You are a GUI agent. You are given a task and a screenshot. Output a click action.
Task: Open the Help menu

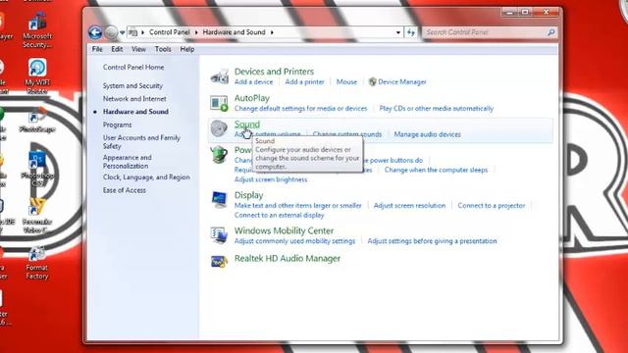tap(187, 49)
